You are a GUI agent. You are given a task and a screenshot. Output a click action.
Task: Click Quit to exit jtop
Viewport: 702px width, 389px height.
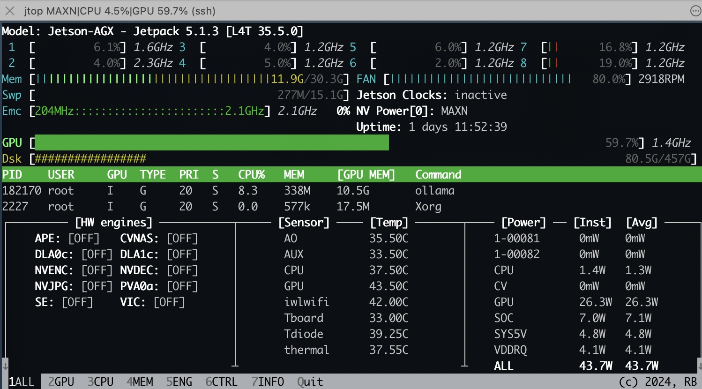(x=310, y=382)
